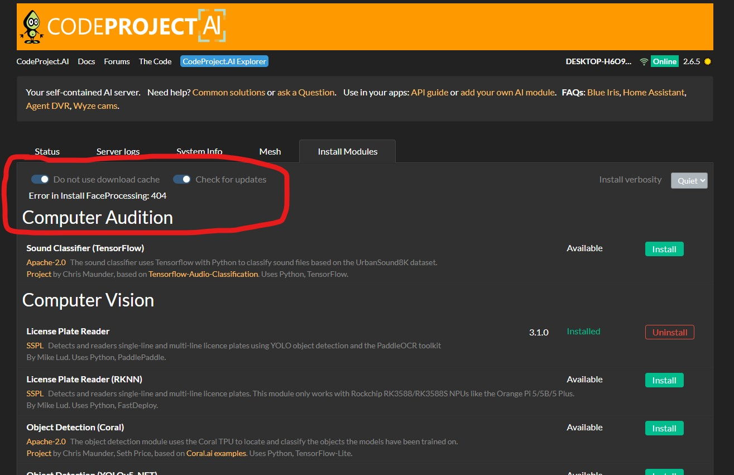Install the Object Detection (Coral) module
This screenshot has height=475, width=734.
[x=664, y=428]
